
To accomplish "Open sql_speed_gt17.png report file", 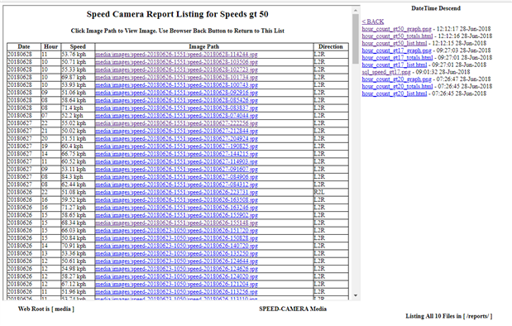I will [x=386, y=72].
